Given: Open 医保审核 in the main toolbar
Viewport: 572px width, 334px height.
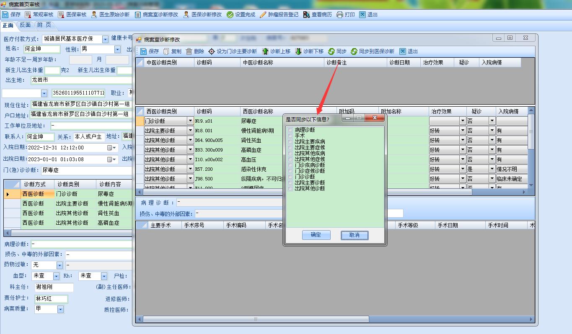Looking at the screenshot, I should pyautogui.click(x=72, y=14).
